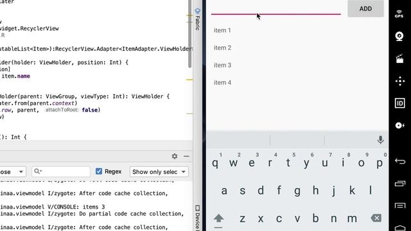Tap the emulator Back navigation button
The image size is (411, 231).
(400, 161)
